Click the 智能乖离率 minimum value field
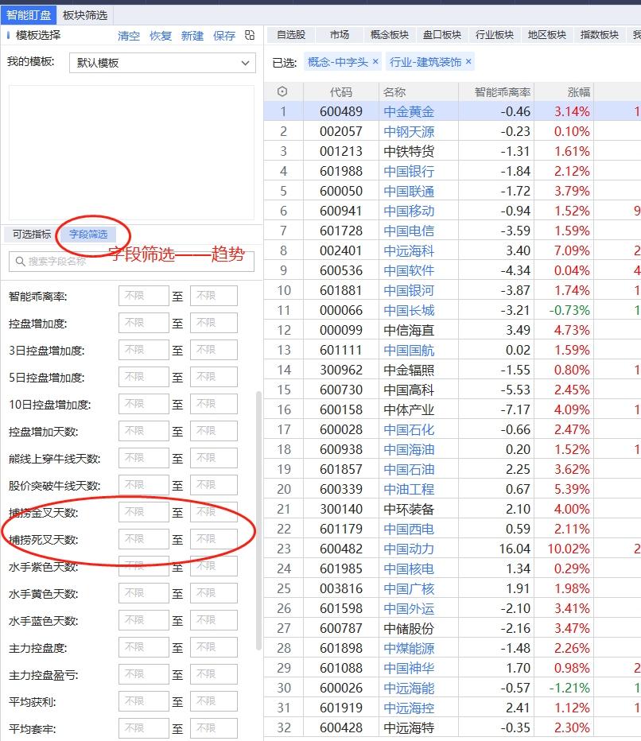 (x=143, y=297)
